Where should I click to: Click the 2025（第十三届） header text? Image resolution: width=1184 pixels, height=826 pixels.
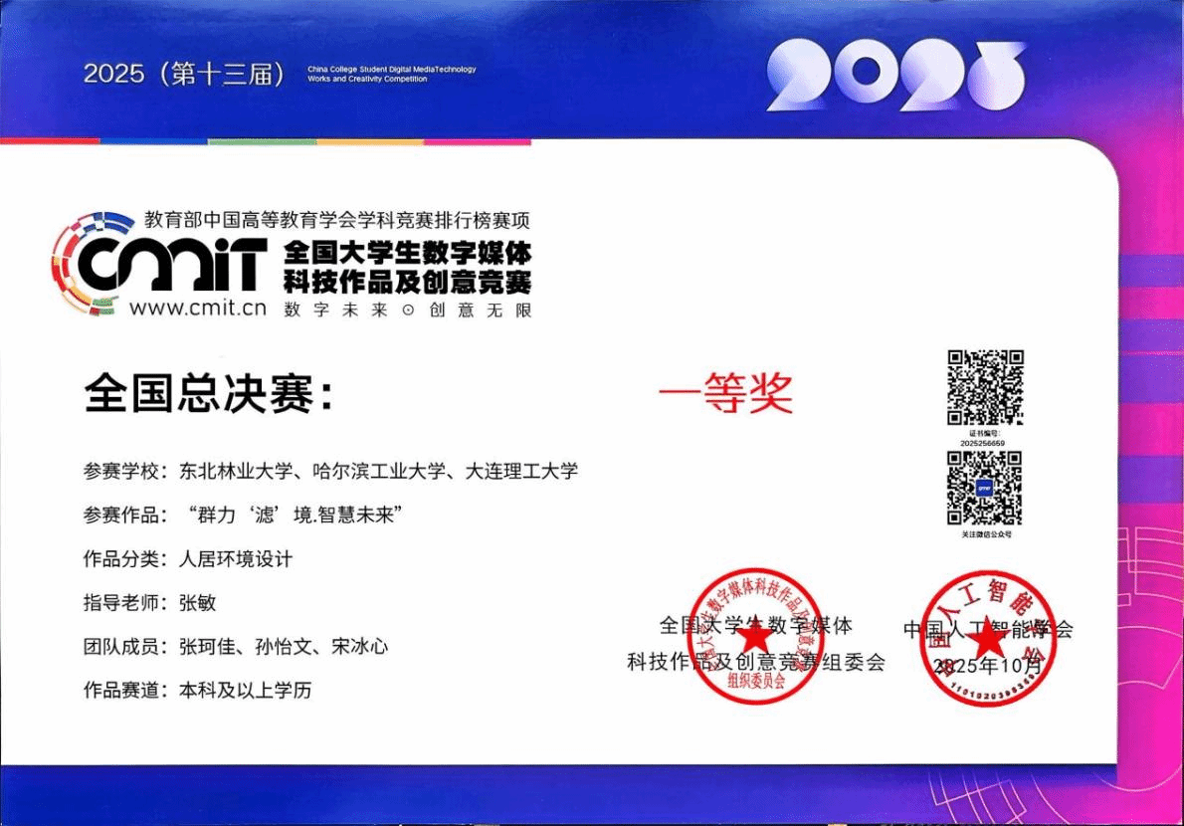(x=185, y=74)
